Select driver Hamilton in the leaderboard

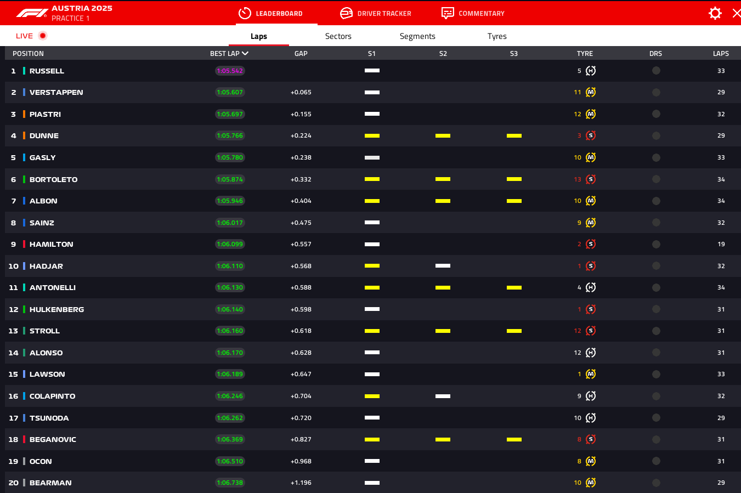[52, 244]
